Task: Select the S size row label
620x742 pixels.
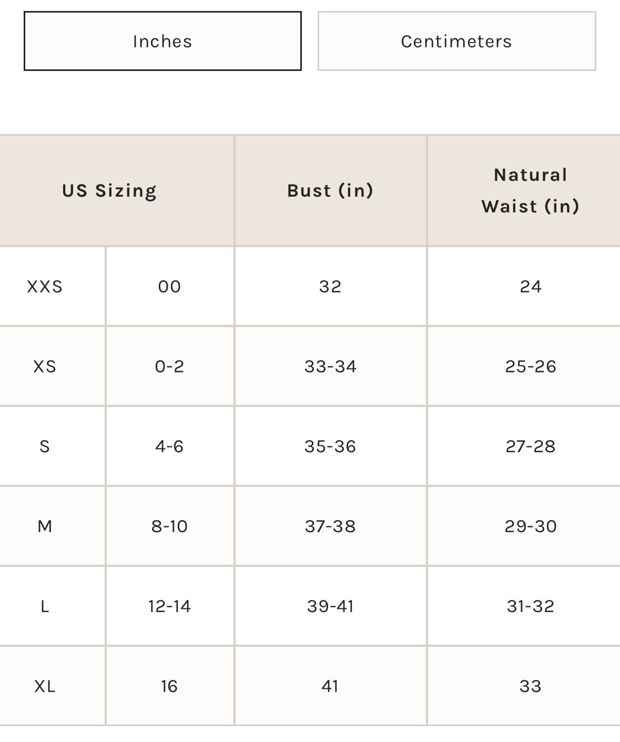Action: point(45,446)
